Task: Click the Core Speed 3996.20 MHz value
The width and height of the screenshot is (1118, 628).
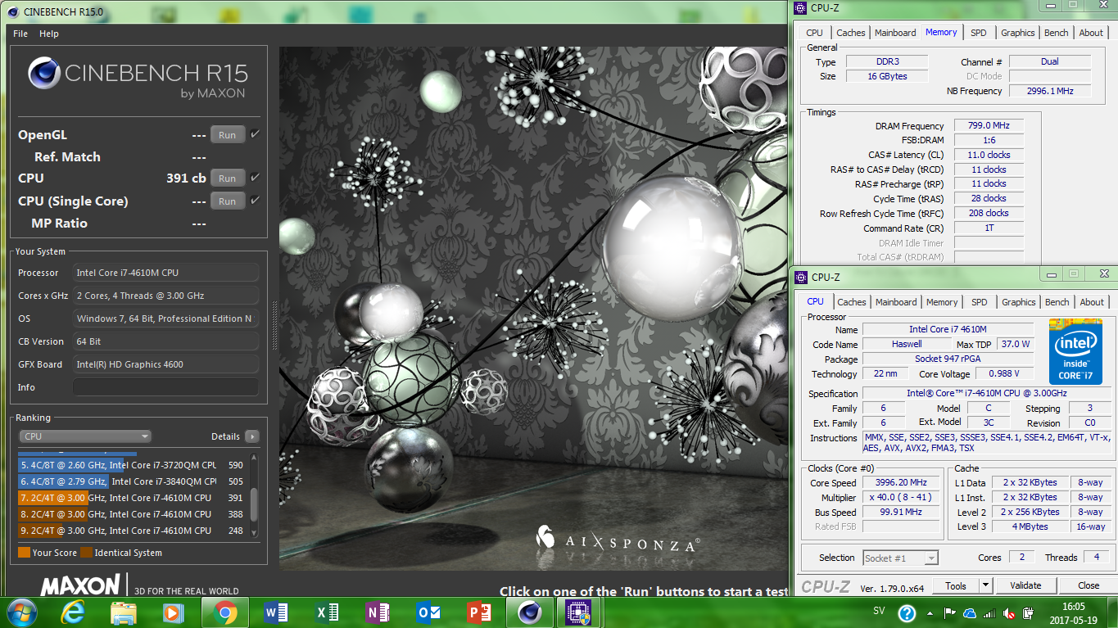Action: (x=901, y=483)
